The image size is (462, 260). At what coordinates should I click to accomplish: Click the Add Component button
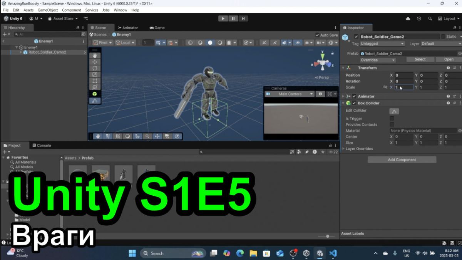[x=402, y=159]
